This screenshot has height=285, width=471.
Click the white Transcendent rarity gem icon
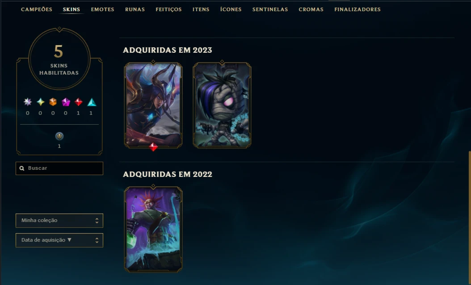(28, 102)
